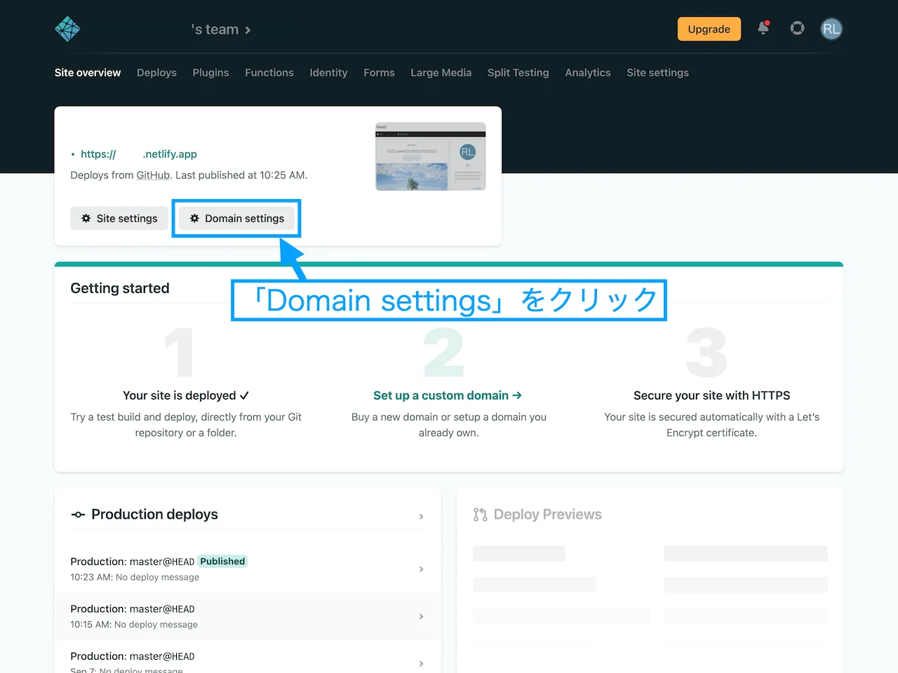
Task: Click the commit icon beside Production deploys
Action: point(77,515)
